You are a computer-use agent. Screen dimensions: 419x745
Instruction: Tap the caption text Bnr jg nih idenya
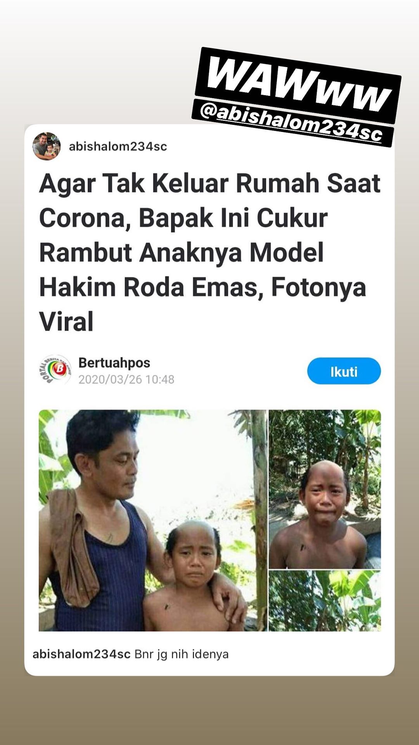pos(182,654)
